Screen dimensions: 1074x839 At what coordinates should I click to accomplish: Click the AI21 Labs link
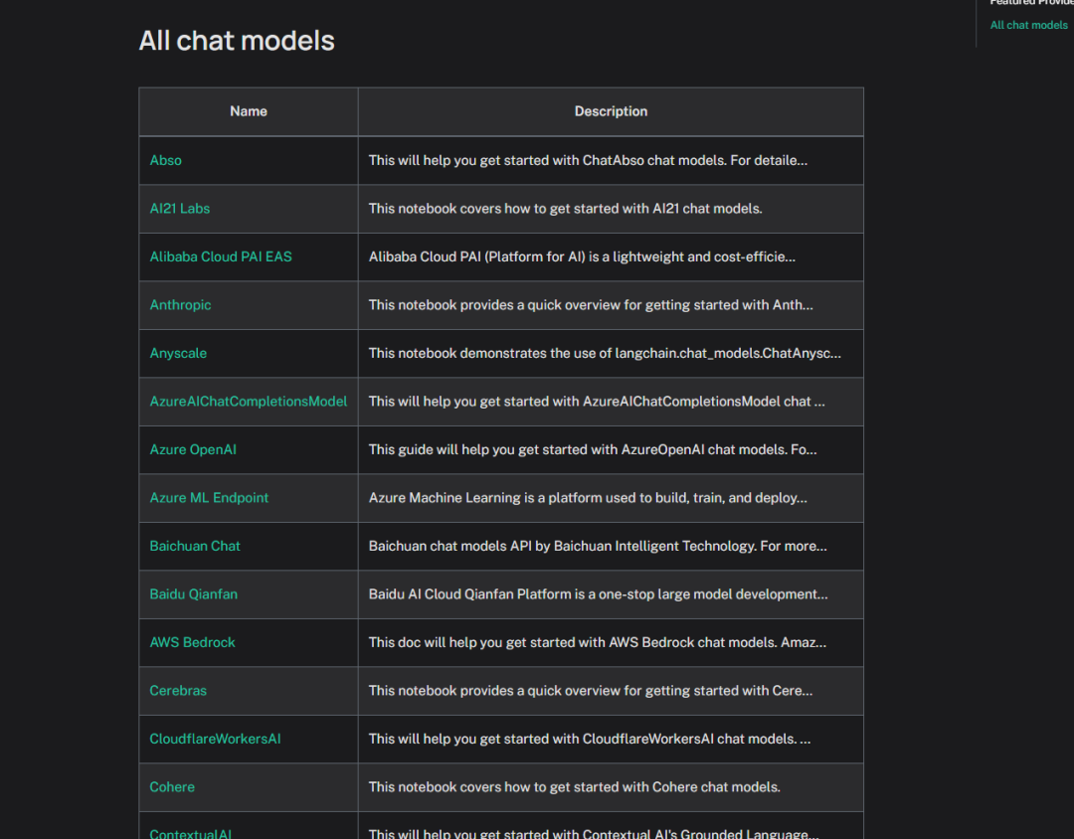coord(180,209)
